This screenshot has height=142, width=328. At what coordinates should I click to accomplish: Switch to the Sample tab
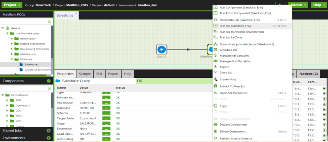click(85, 74)
